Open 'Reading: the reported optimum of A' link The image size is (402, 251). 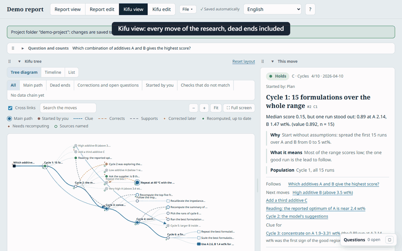coord(316,209)
